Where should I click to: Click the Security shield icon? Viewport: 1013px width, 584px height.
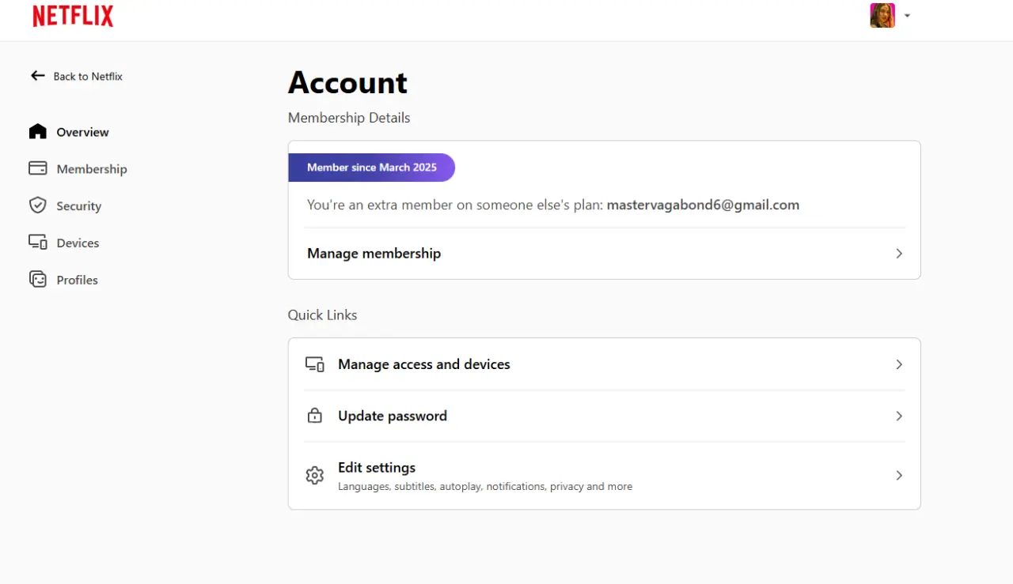[38, 205]
